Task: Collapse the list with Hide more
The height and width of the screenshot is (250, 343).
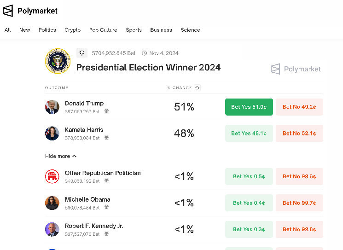Action: [61, 156]
